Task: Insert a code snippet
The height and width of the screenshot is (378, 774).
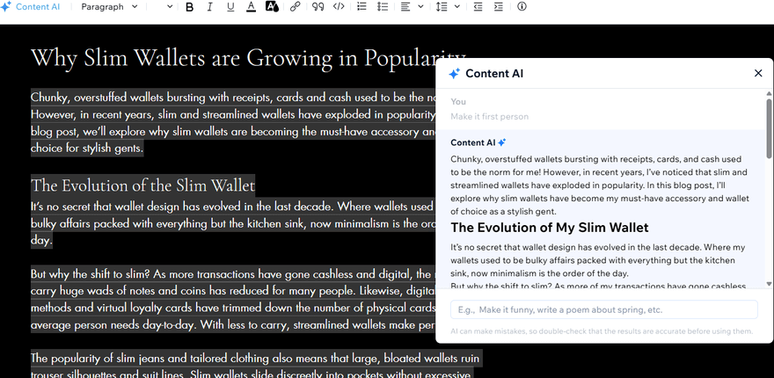Action: tap(339, 7)
